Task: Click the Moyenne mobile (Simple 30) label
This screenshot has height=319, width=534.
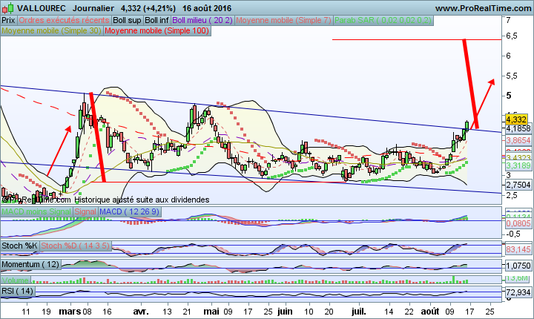Action: (51, 30)
